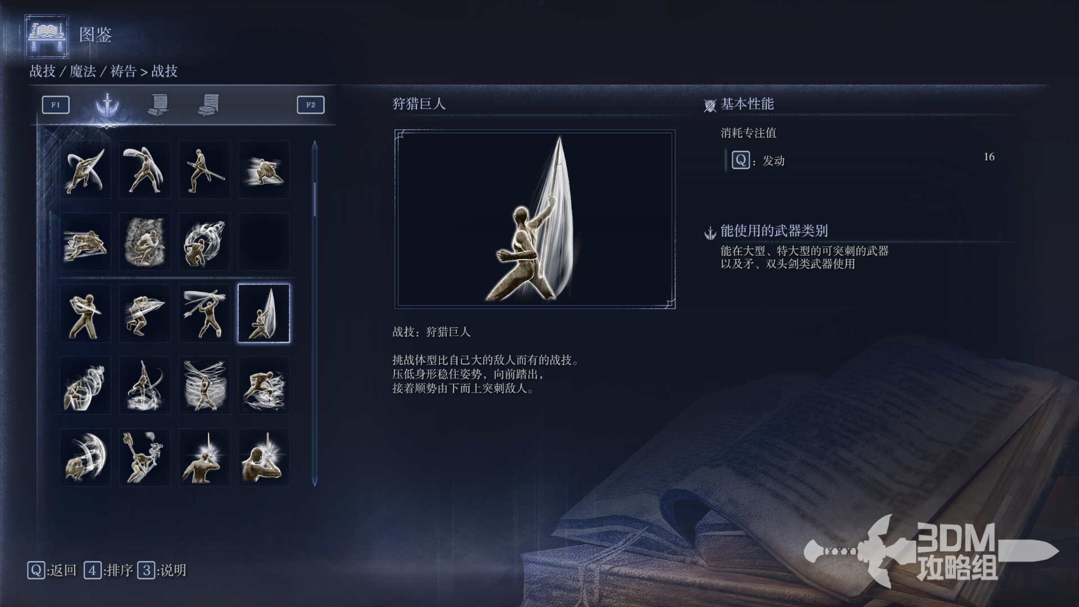Click the Q 返回 back button
The width and height of the screenshot is (1079, 607).
tap(52, 570)
